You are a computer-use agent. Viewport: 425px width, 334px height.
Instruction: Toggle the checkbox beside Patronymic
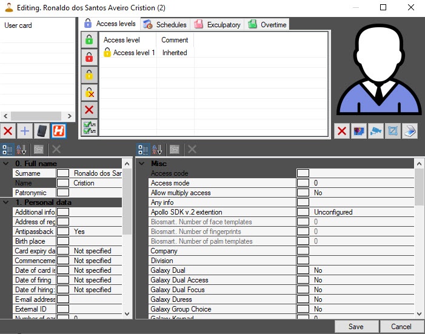coord(63,193)
